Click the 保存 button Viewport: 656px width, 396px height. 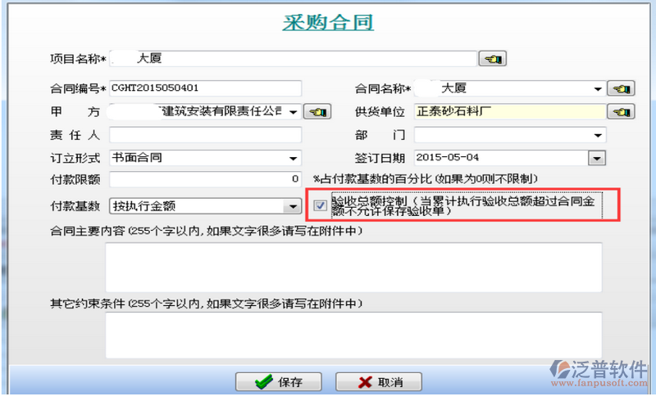[x=278, y=382]
